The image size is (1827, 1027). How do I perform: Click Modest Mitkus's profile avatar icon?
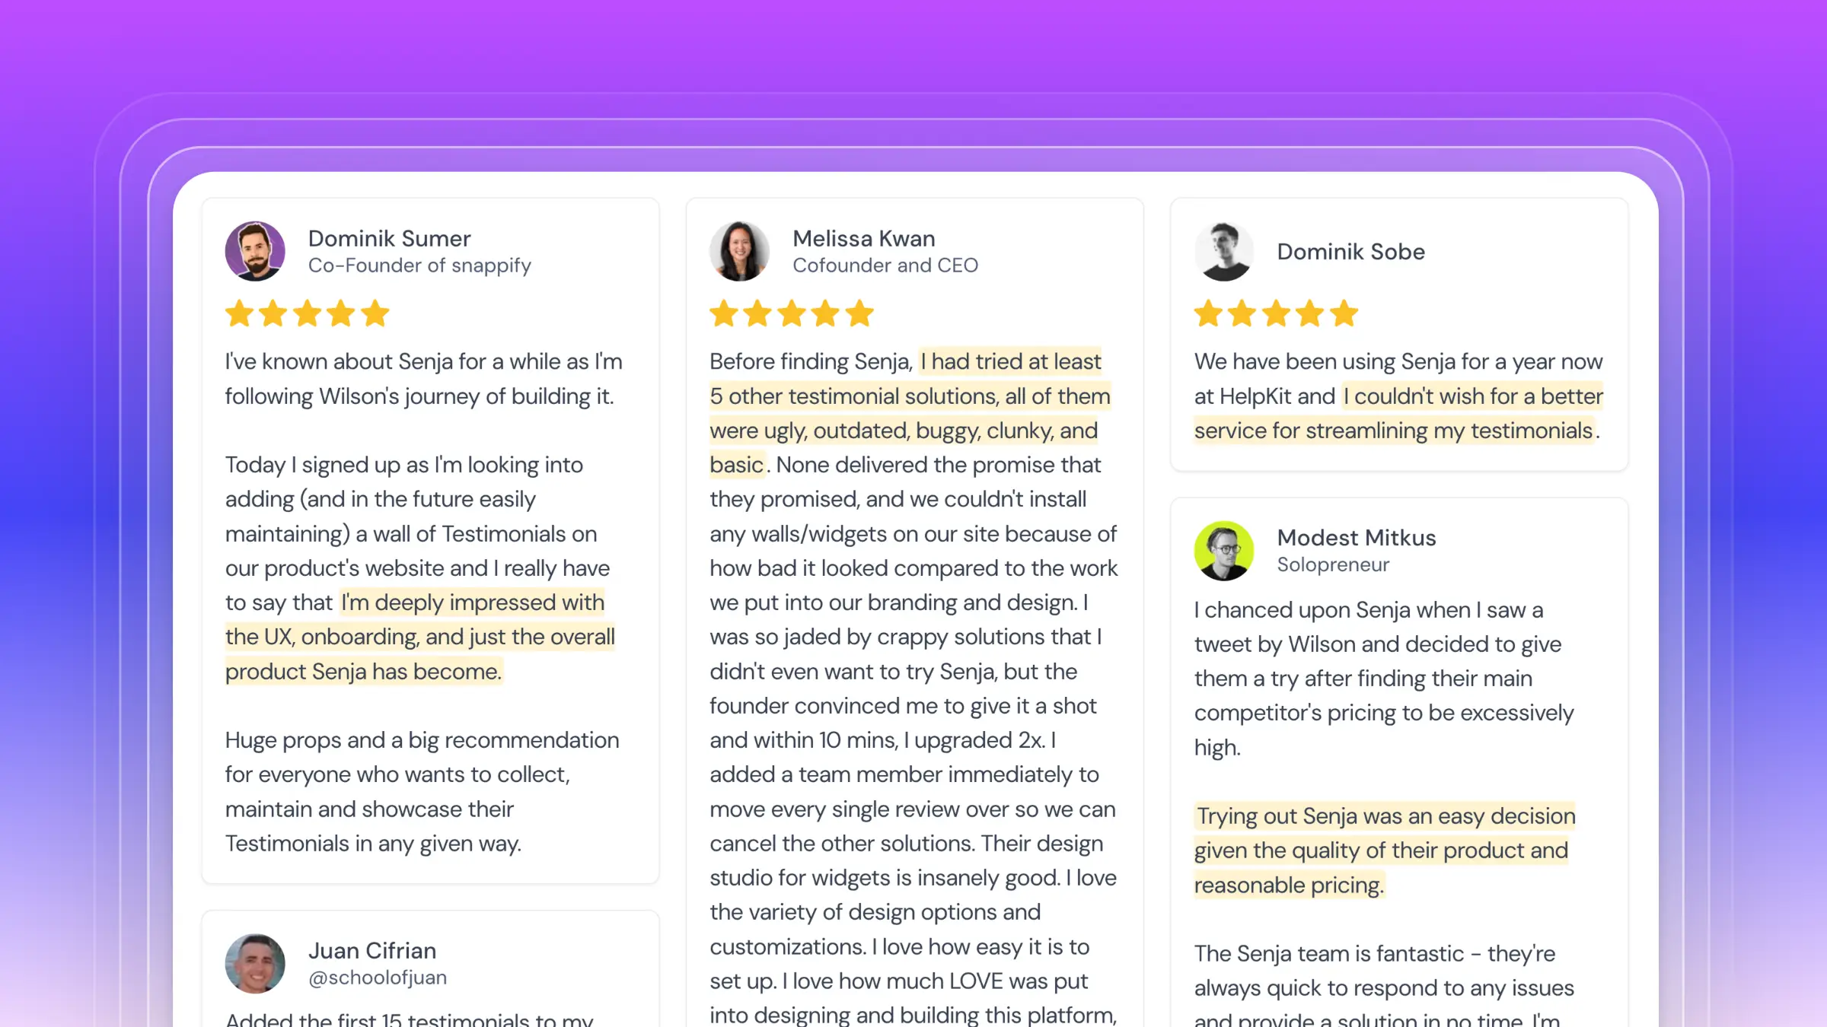click(x=1222, y=549)
